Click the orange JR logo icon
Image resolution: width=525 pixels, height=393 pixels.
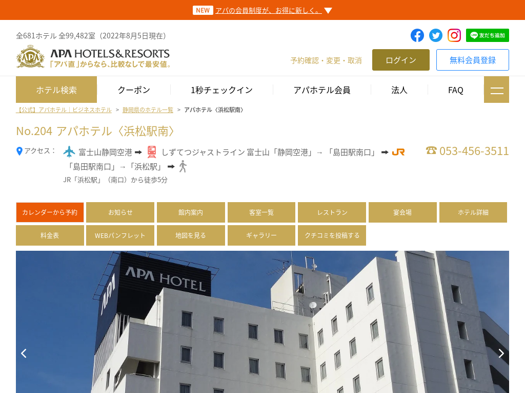click(398, 152)
